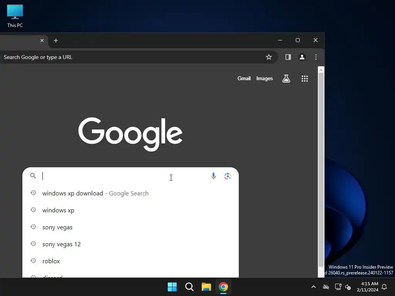Open Chrome's three-dot menu
This screenshot has width=395, height=296.
[316, 57]
